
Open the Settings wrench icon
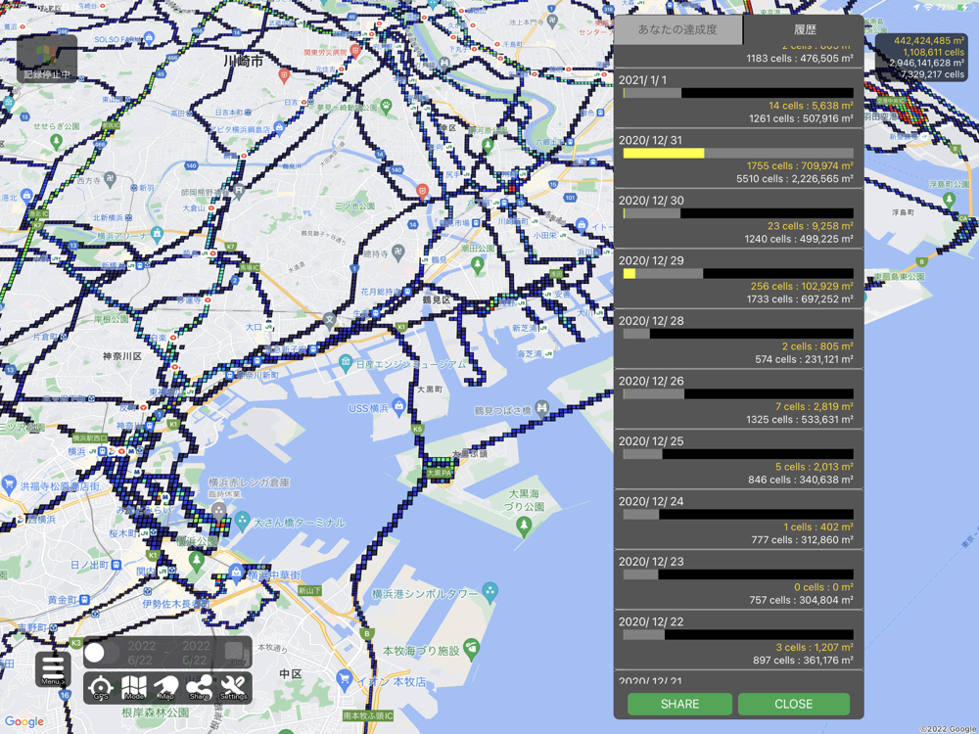[234, 688]
